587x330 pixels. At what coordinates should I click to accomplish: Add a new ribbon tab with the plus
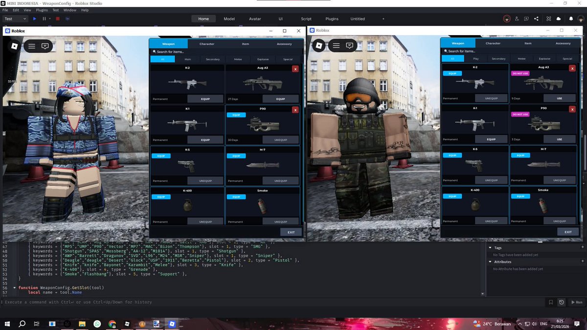click(383, 19)
